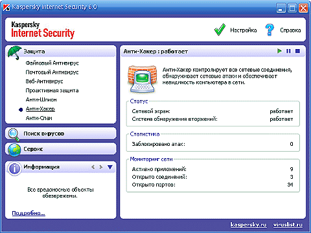
Task: Select Проактивная защита
Action: [x=52, y=90]
